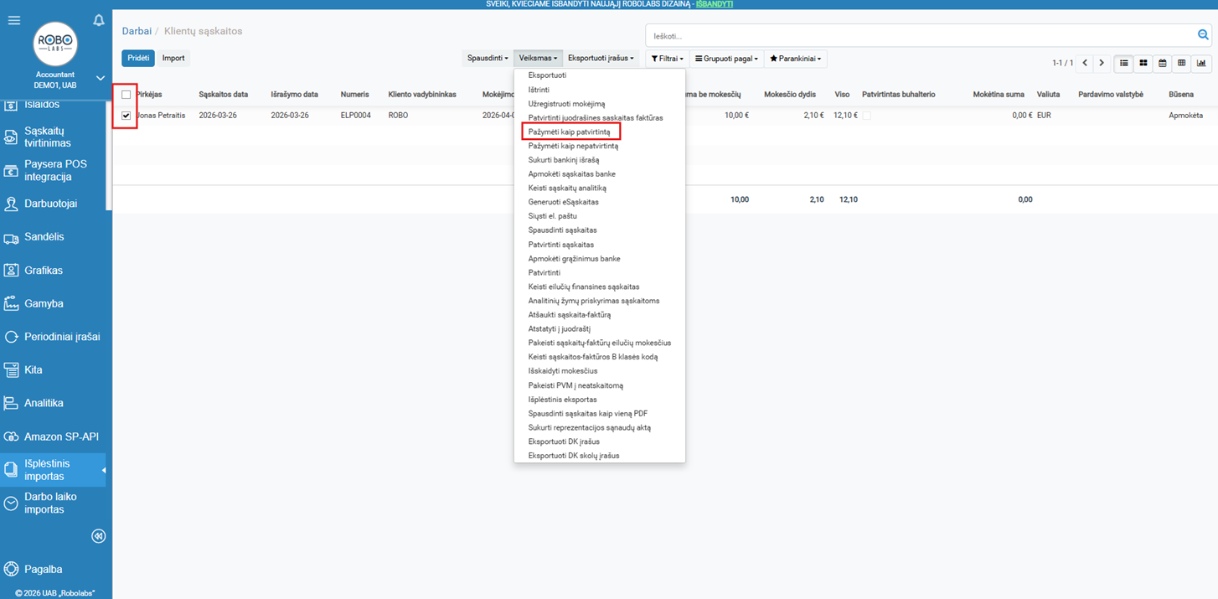Viewport: 1218px width, 599px height.
Task: Sort by Būsena column header
Action: [x=1181, y=95]
